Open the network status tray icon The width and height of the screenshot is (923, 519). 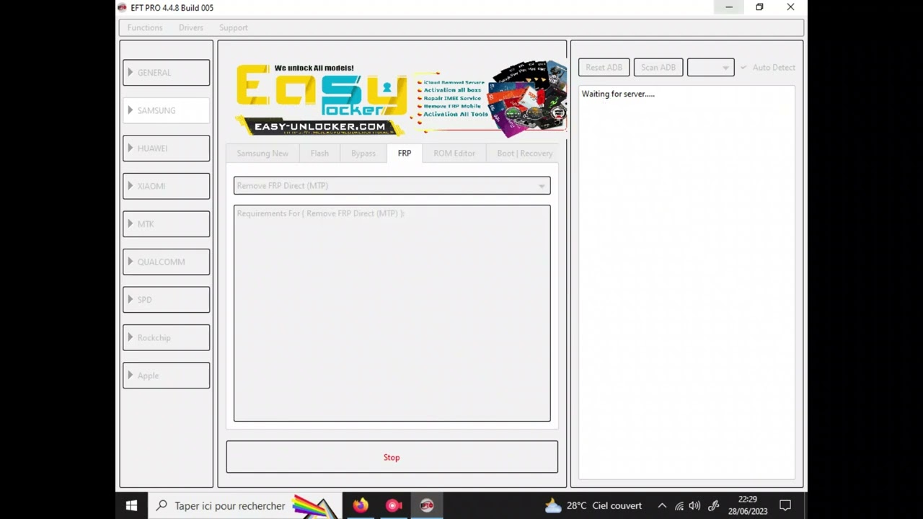pos(679,505)
